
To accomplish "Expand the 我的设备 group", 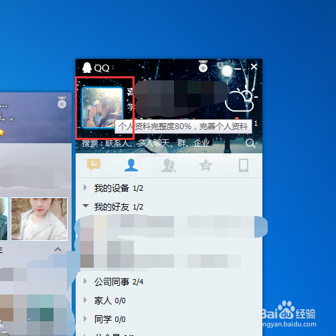I will [85, 187].
